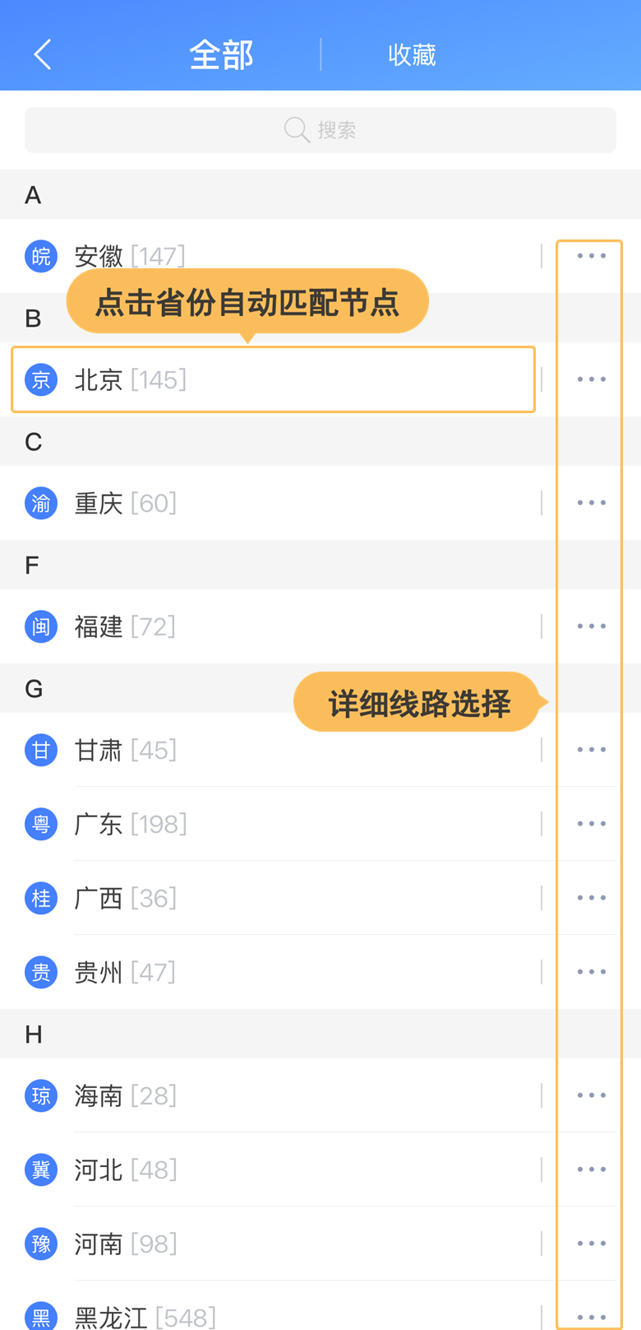Click the 搜索 search field

click(x=320, y=130)
